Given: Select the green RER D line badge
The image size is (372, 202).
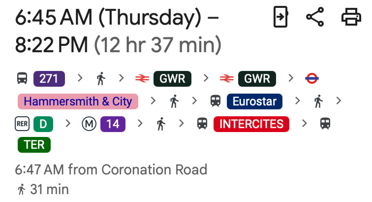Looking at the screenshot, I should click(x=43, y=124).
